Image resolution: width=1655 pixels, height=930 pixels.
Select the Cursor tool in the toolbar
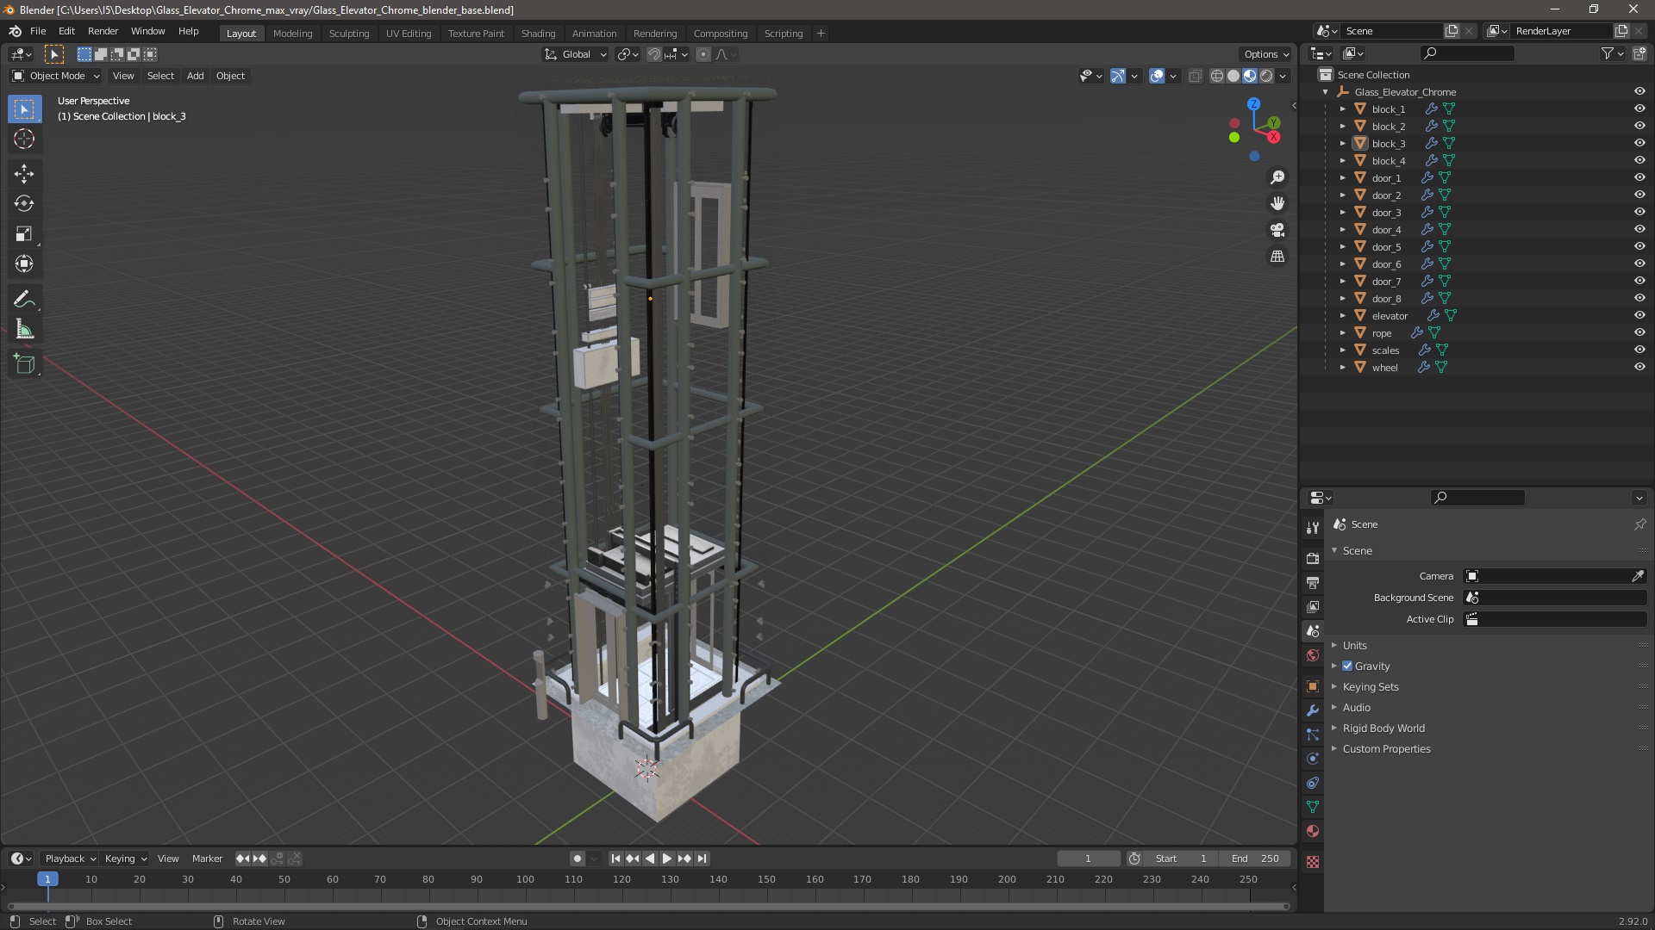point(24,139)
